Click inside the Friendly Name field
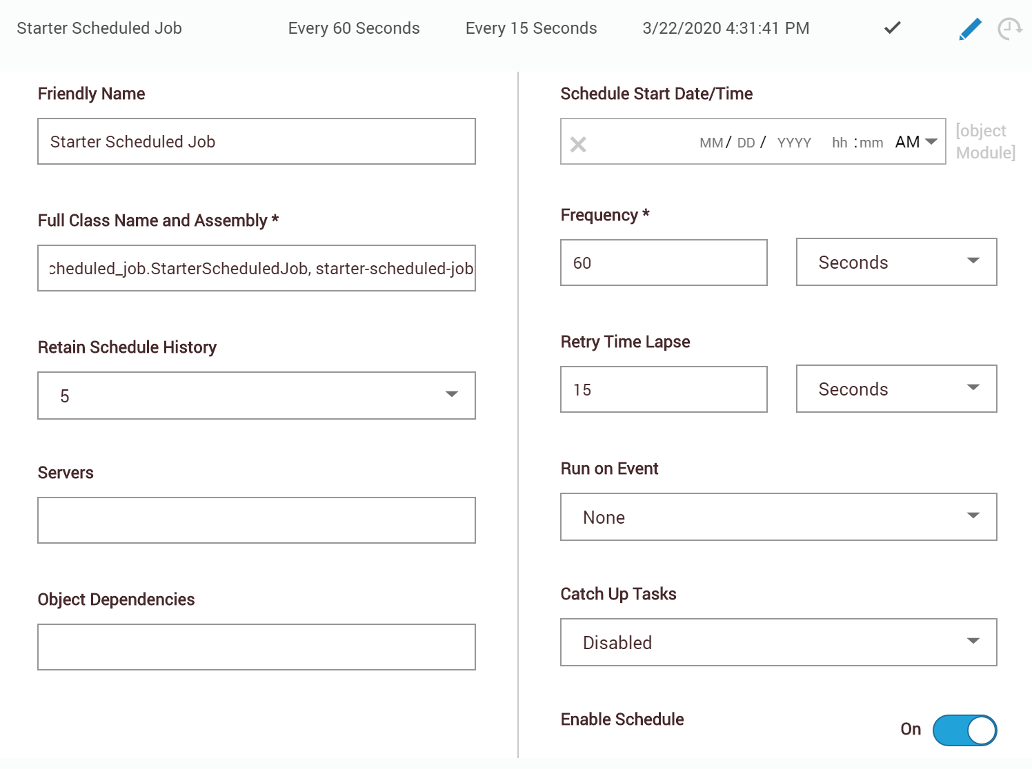Viewport: 1032px width, 769px height. pos(256,141)
